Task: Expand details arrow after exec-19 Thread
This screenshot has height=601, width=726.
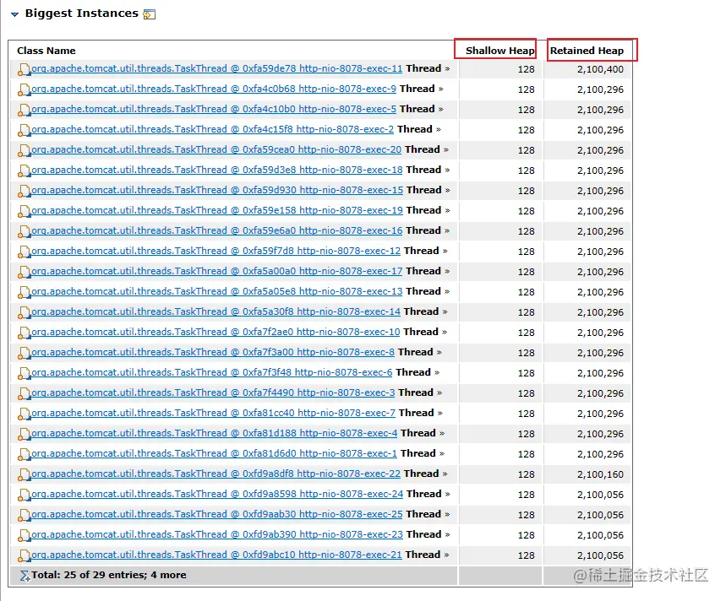Action: (x=447, y=211)
